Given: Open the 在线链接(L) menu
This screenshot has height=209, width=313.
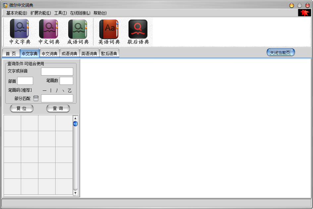Looking at the screenshot, I should pyautogui.click(x=80, y=13).
